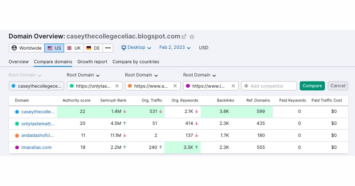Open the Growth report tab
Image resolution: width=355 pixels, height=186 pixels.
(x=92, y=62)
